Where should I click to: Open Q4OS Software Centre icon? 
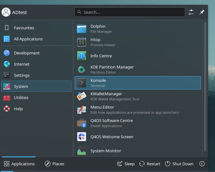82,123
